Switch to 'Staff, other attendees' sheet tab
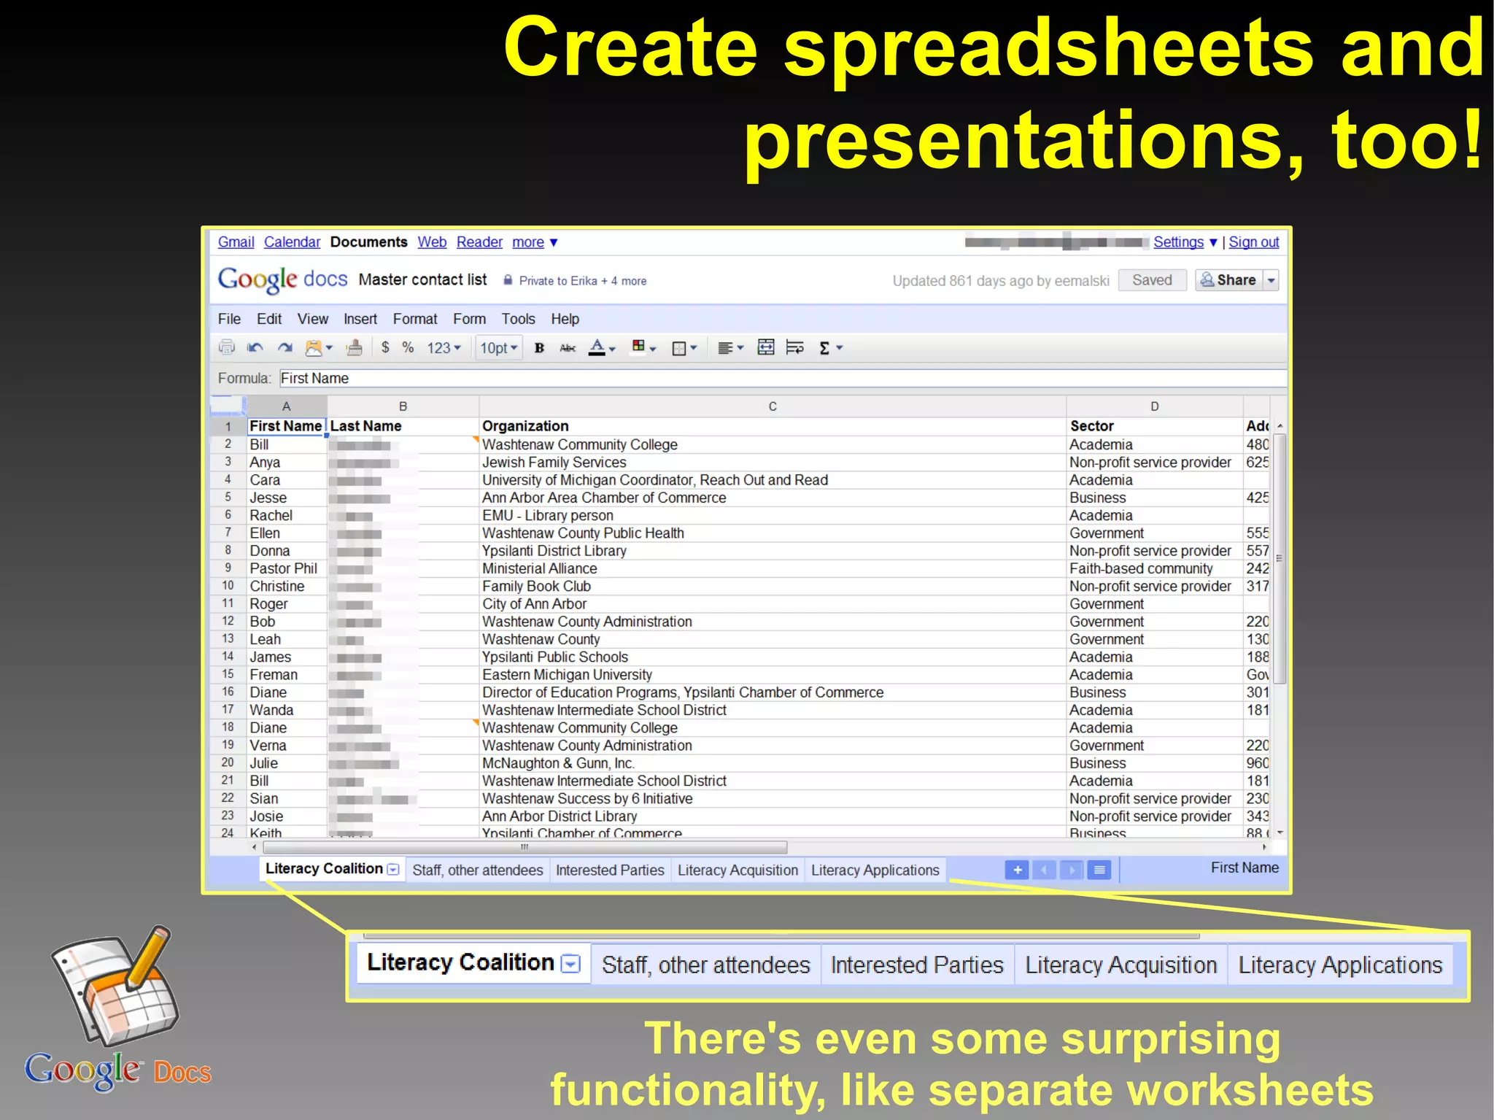The height and width of the screenshot is (1120, 1494). pyautogui.click(x=478, y=870)
